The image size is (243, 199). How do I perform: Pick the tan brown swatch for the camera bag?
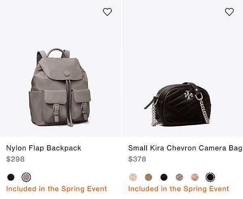pos(149,177)
